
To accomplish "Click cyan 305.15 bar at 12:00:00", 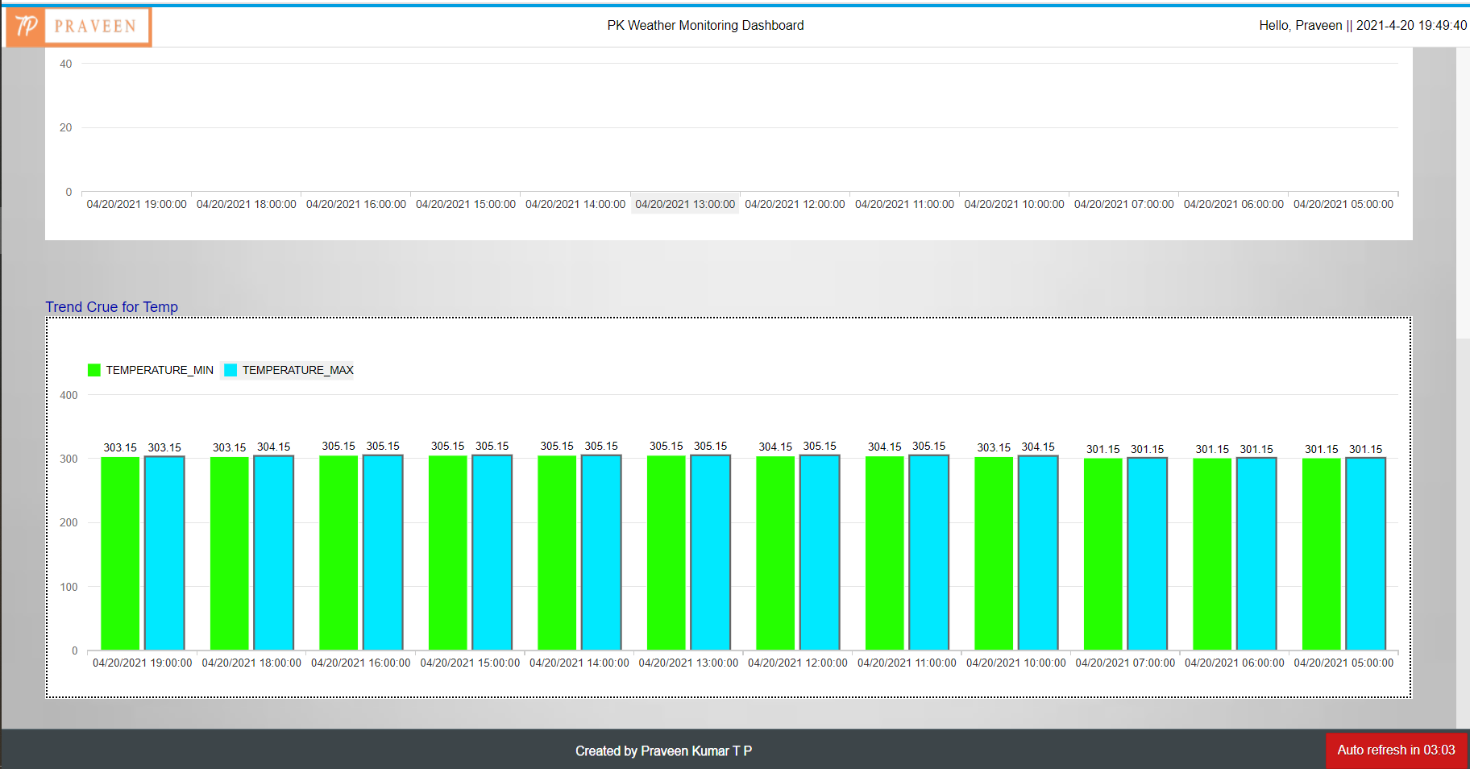I will coord(820,553).
